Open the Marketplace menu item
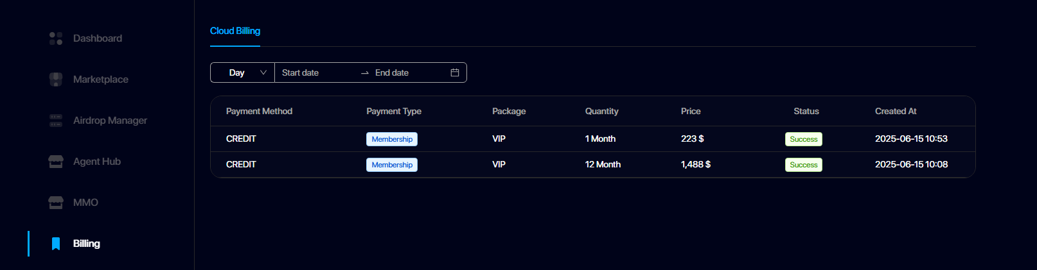The image size is (1037, 270). coord(101,80)
